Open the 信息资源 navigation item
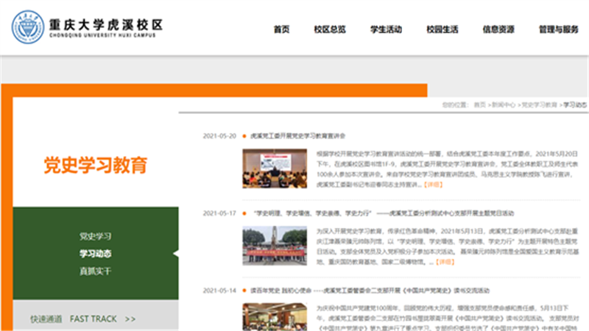The height and width of the screenshot is (331, 589). pos(498,29)
